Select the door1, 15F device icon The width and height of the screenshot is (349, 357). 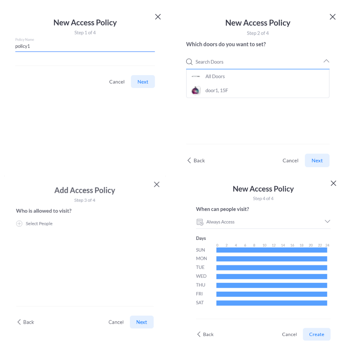(x=196, y=90)
